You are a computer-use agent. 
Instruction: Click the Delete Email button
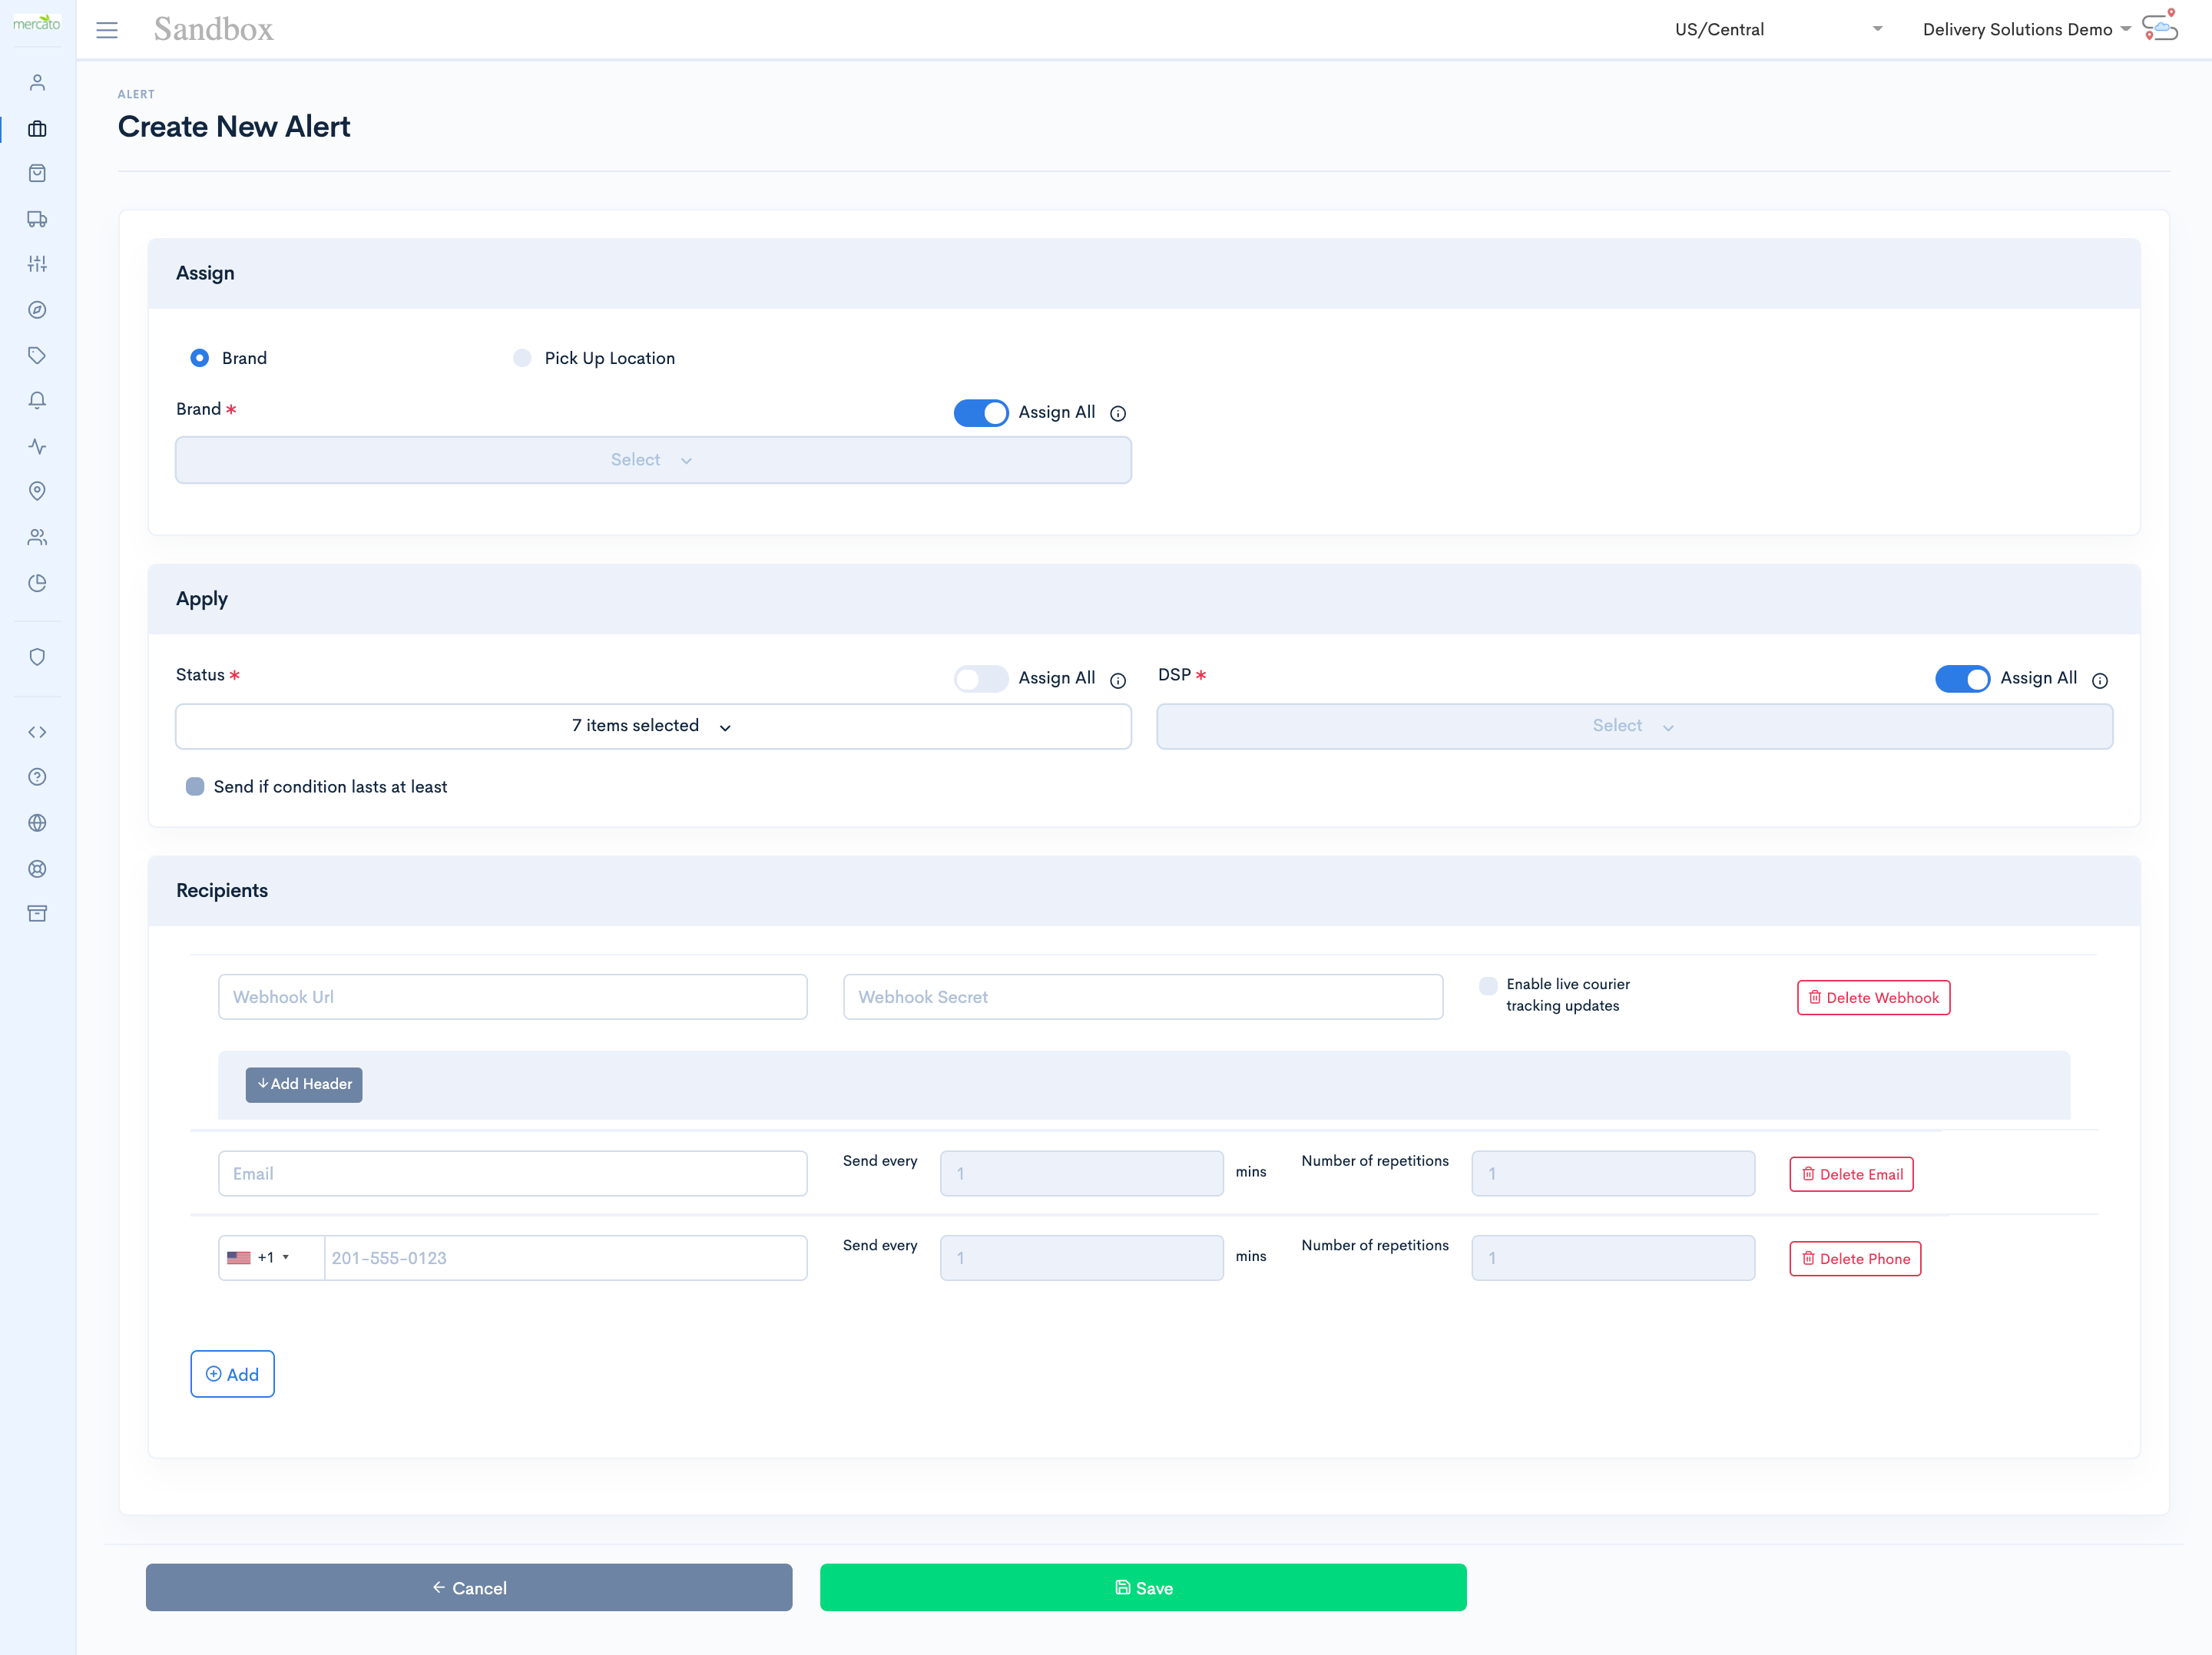coord(1851,1175)
